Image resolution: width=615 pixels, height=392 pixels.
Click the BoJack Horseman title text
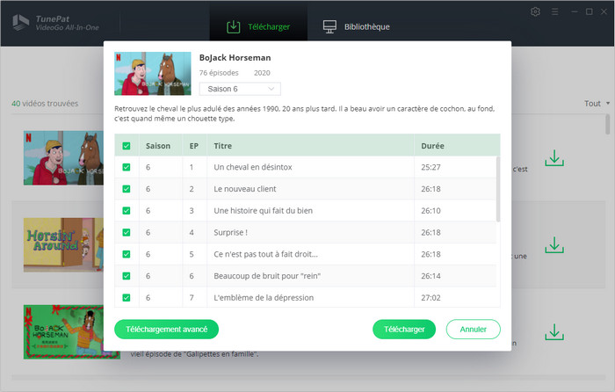pos(235,58)
